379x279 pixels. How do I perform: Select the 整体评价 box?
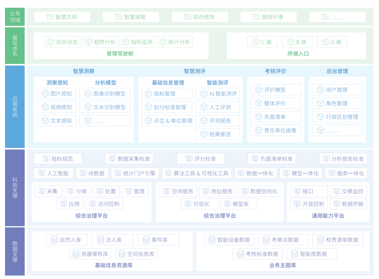pos(276,103)
